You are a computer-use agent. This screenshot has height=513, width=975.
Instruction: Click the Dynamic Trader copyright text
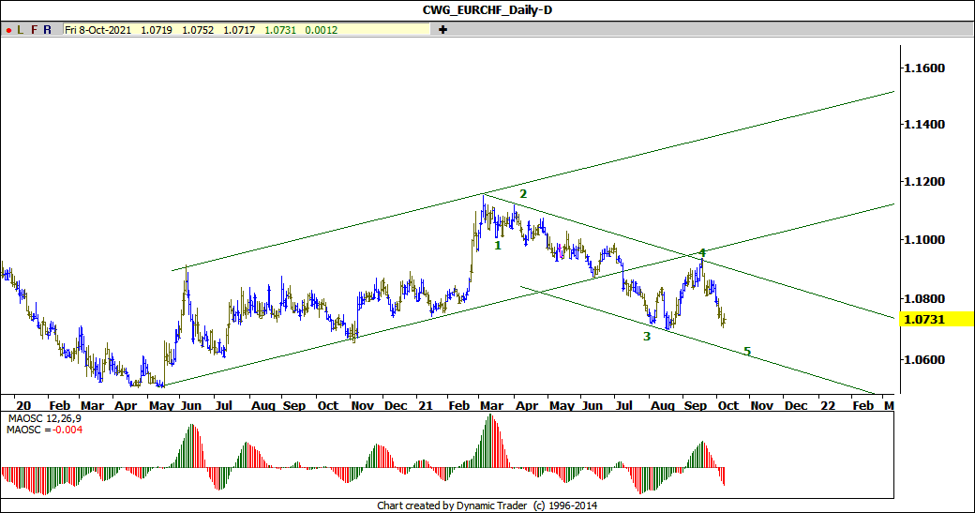pyautogui.click(x=487, y=505)
